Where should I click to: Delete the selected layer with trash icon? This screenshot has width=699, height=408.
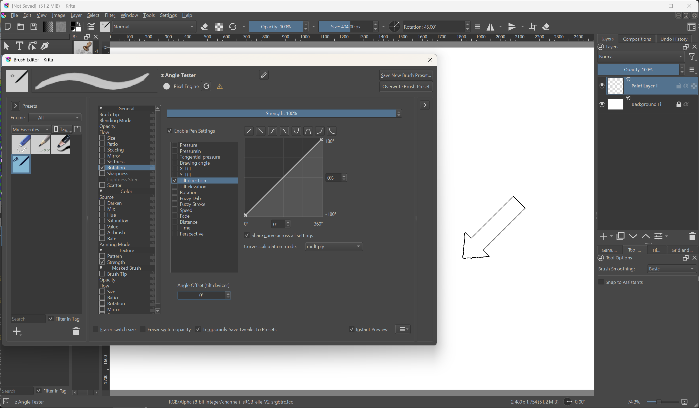coord(692,236)
